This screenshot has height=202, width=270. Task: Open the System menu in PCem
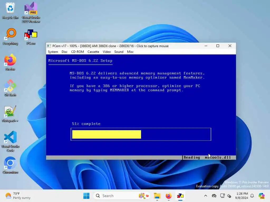tap(53, 52)
